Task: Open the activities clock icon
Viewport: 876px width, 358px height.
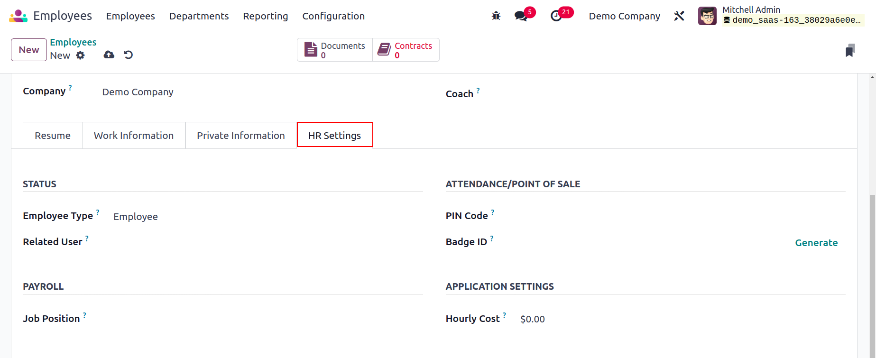Action: [556, 16]
